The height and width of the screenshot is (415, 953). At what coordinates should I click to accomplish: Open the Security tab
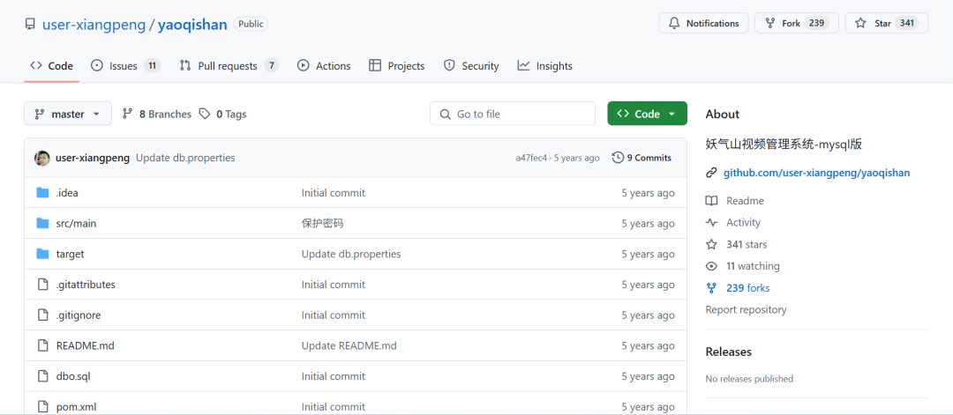click(x=471, y=65)
